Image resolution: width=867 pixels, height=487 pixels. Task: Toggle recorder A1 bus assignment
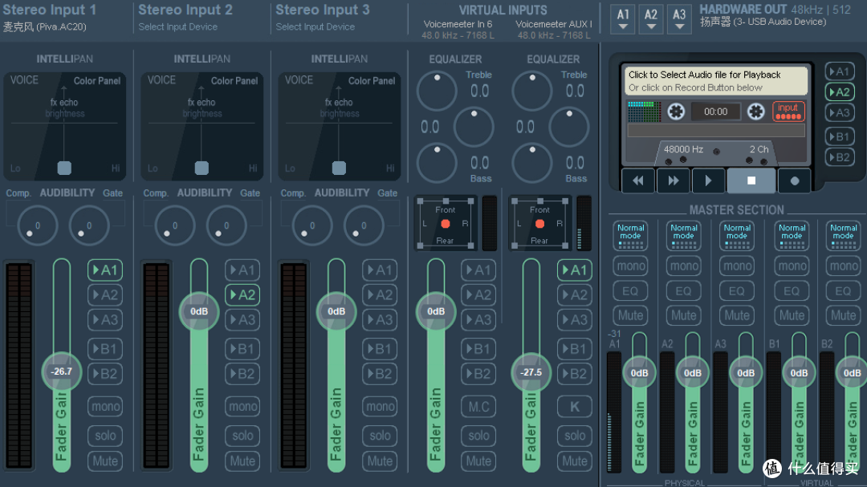coord(840,71)
